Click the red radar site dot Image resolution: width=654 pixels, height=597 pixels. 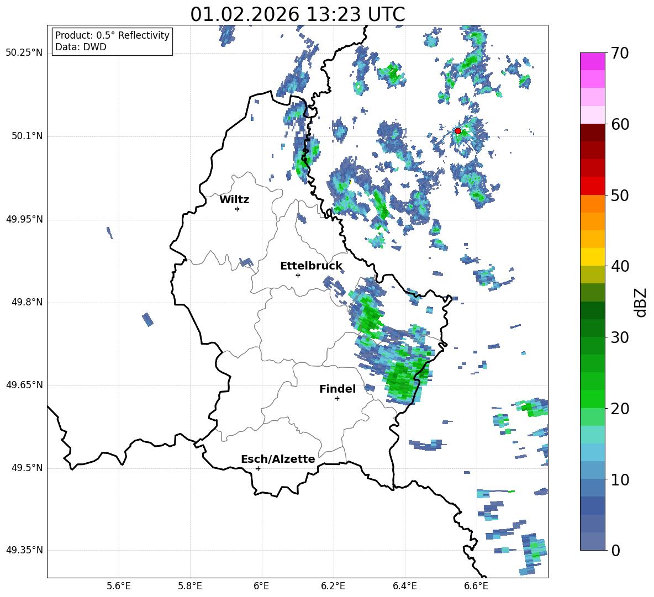pyautogui.click(x=457, y=131)
